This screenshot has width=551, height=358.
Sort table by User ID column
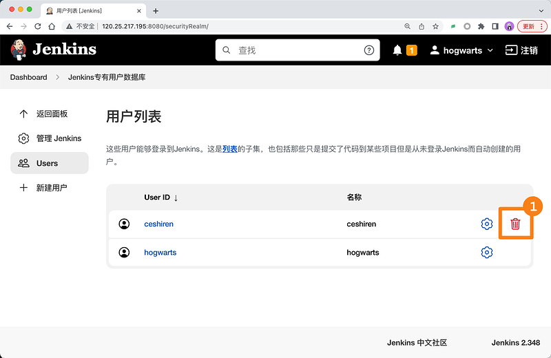pos(161,198)
